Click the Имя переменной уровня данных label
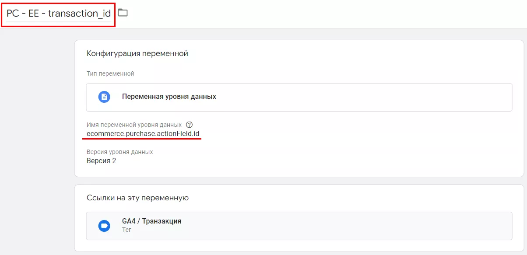The image size is (527, 255). click(134, 125)
